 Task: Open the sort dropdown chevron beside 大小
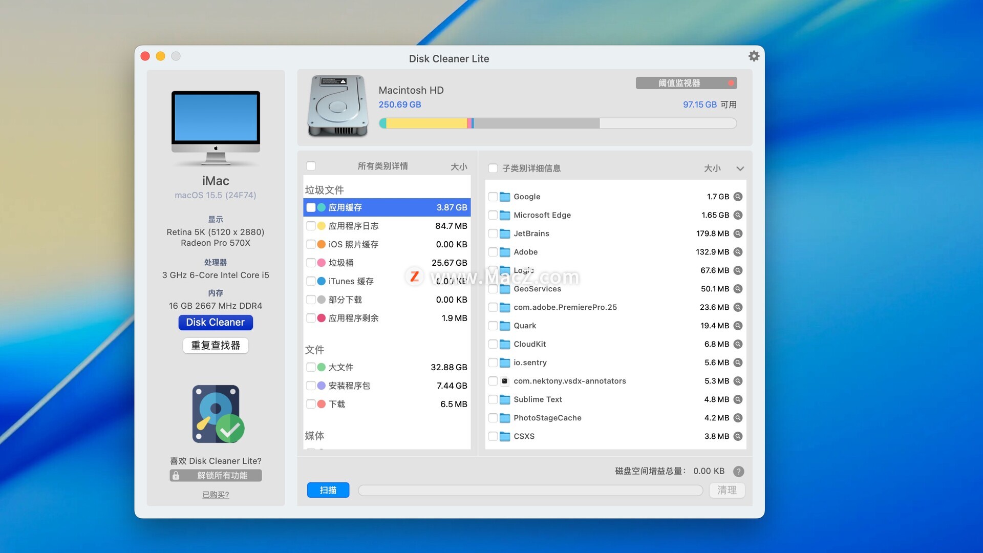740,168
